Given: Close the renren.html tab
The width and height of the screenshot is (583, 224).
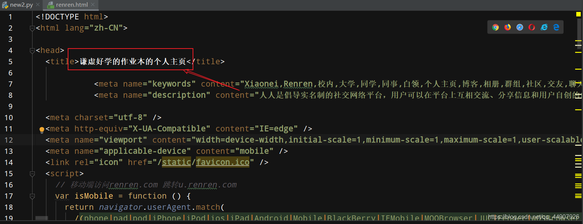Looking at the screenshot, I should [93, 5].
